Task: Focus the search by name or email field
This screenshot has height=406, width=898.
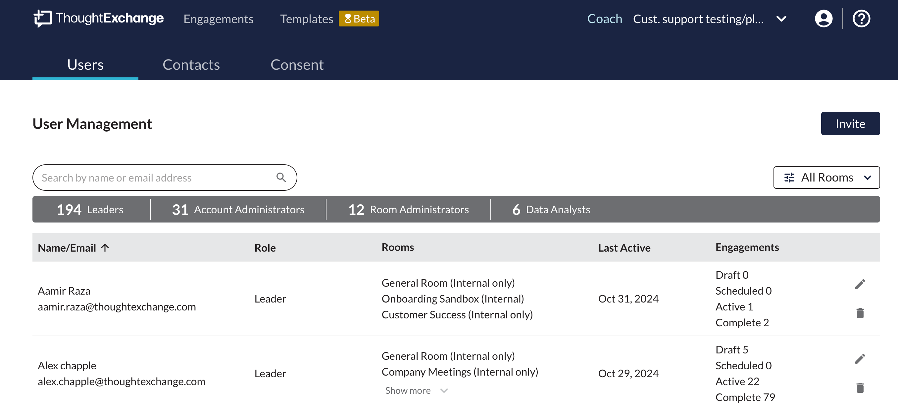Action: pos(165,178)
